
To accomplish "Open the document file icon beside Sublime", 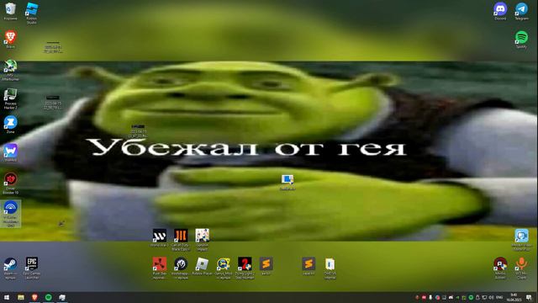I will (330, 268).
